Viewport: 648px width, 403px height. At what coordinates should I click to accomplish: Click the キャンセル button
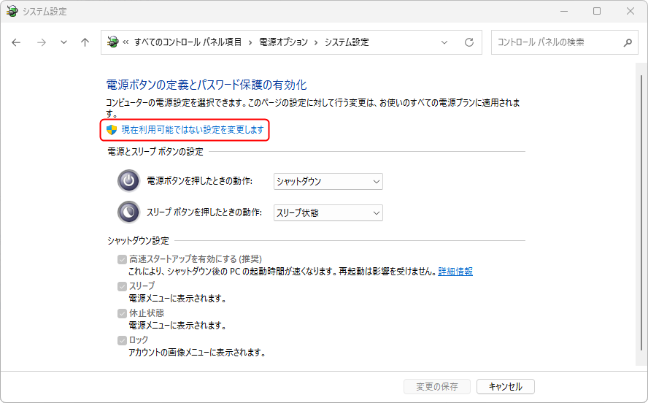[506, 386]
